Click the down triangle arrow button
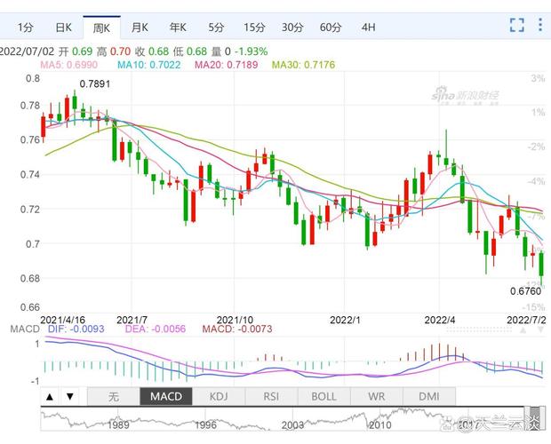This screenshot has width=551, height=444. 69,396
